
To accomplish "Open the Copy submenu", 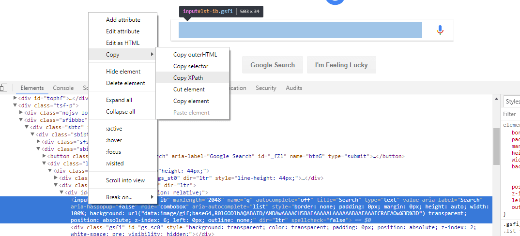I will [122, 55].
